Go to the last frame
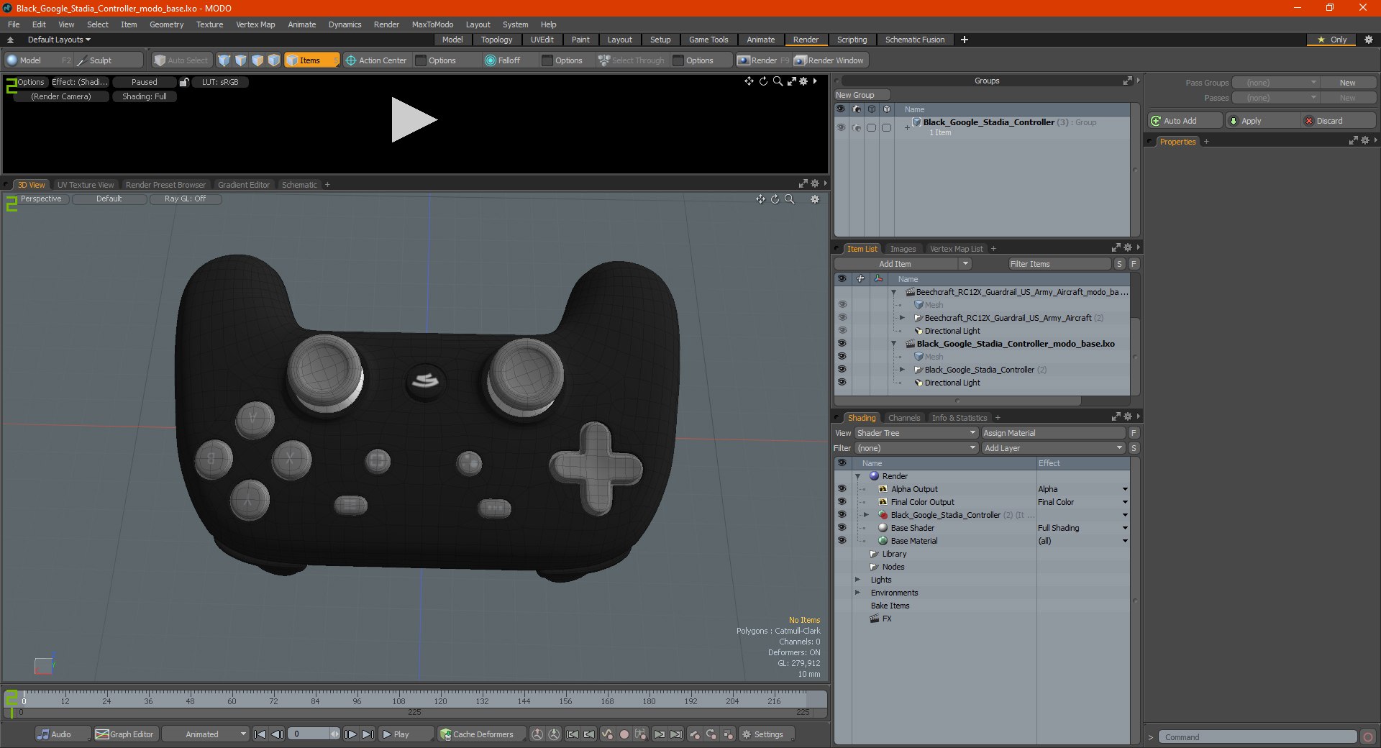Screen dimensions: 1381x748 368,734
